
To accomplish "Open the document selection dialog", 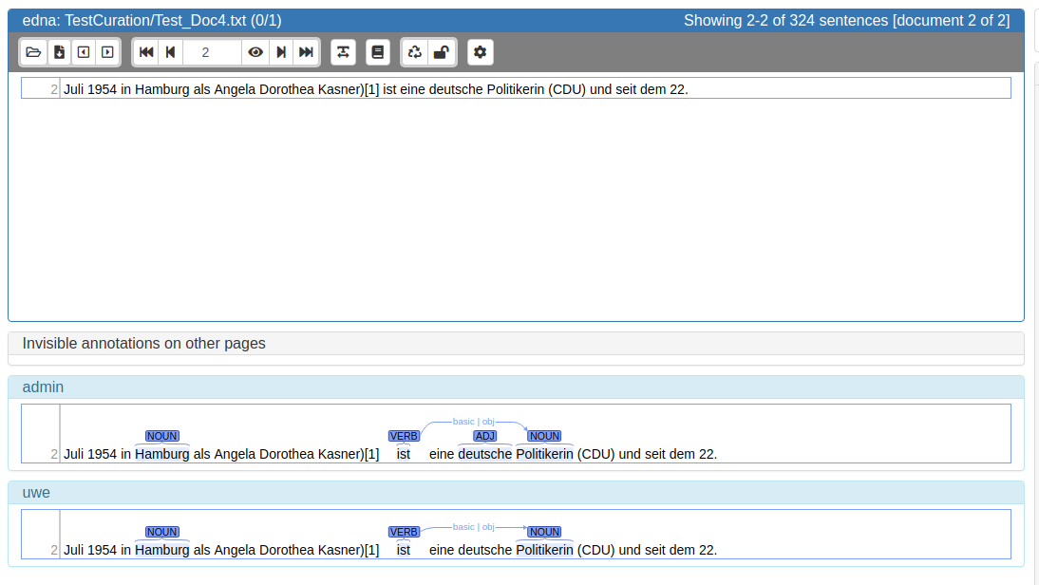I will click(33, 52).
